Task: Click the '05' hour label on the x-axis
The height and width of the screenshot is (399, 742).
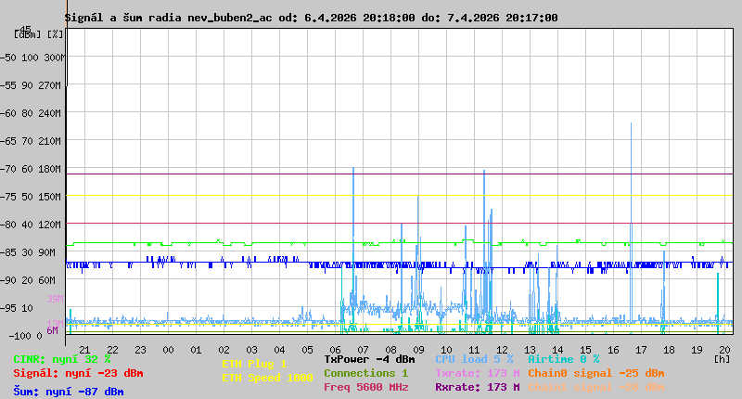Action: pyautogui.click(x=308, y=350)
